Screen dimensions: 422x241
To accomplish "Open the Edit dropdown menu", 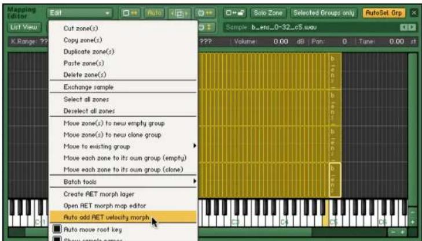I will 80,13.
